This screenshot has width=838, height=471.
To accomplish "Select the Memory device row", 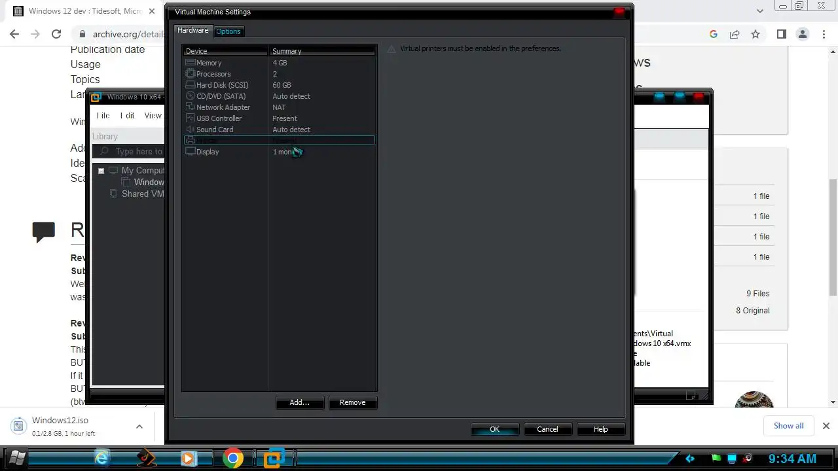I will tap(279, 63).
